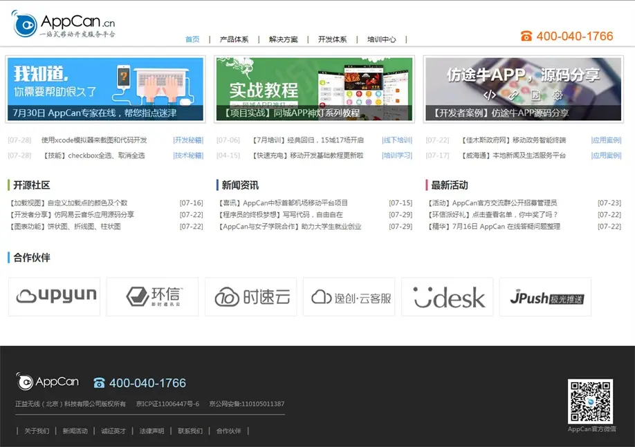Open 活动 AppCan官方交流群公开招募管理员
The image size is (635, 447).
click(x=492, y=202)
